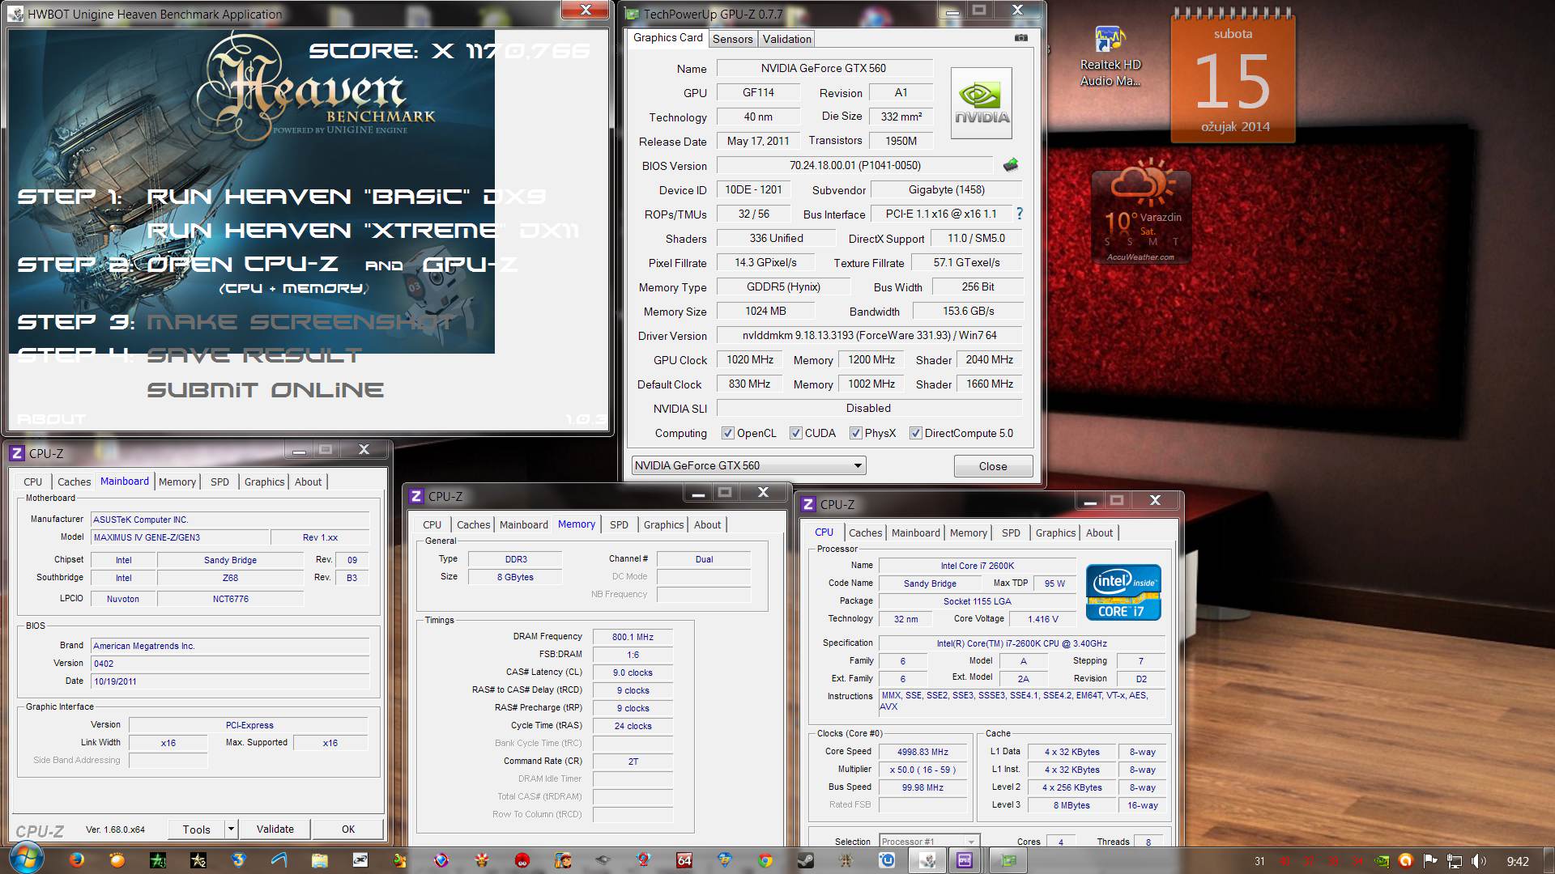Screen dimensions: 1555x874
Task: Click RUN HEAVEN "BASIC" DX9 option
Action: click(x=347, y=196)
